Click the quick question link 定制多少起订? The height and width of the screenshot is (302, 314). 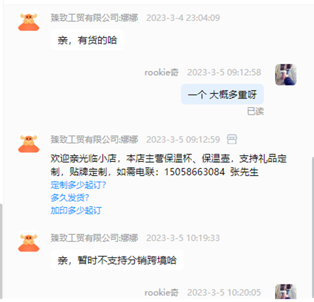click(78, 185)
